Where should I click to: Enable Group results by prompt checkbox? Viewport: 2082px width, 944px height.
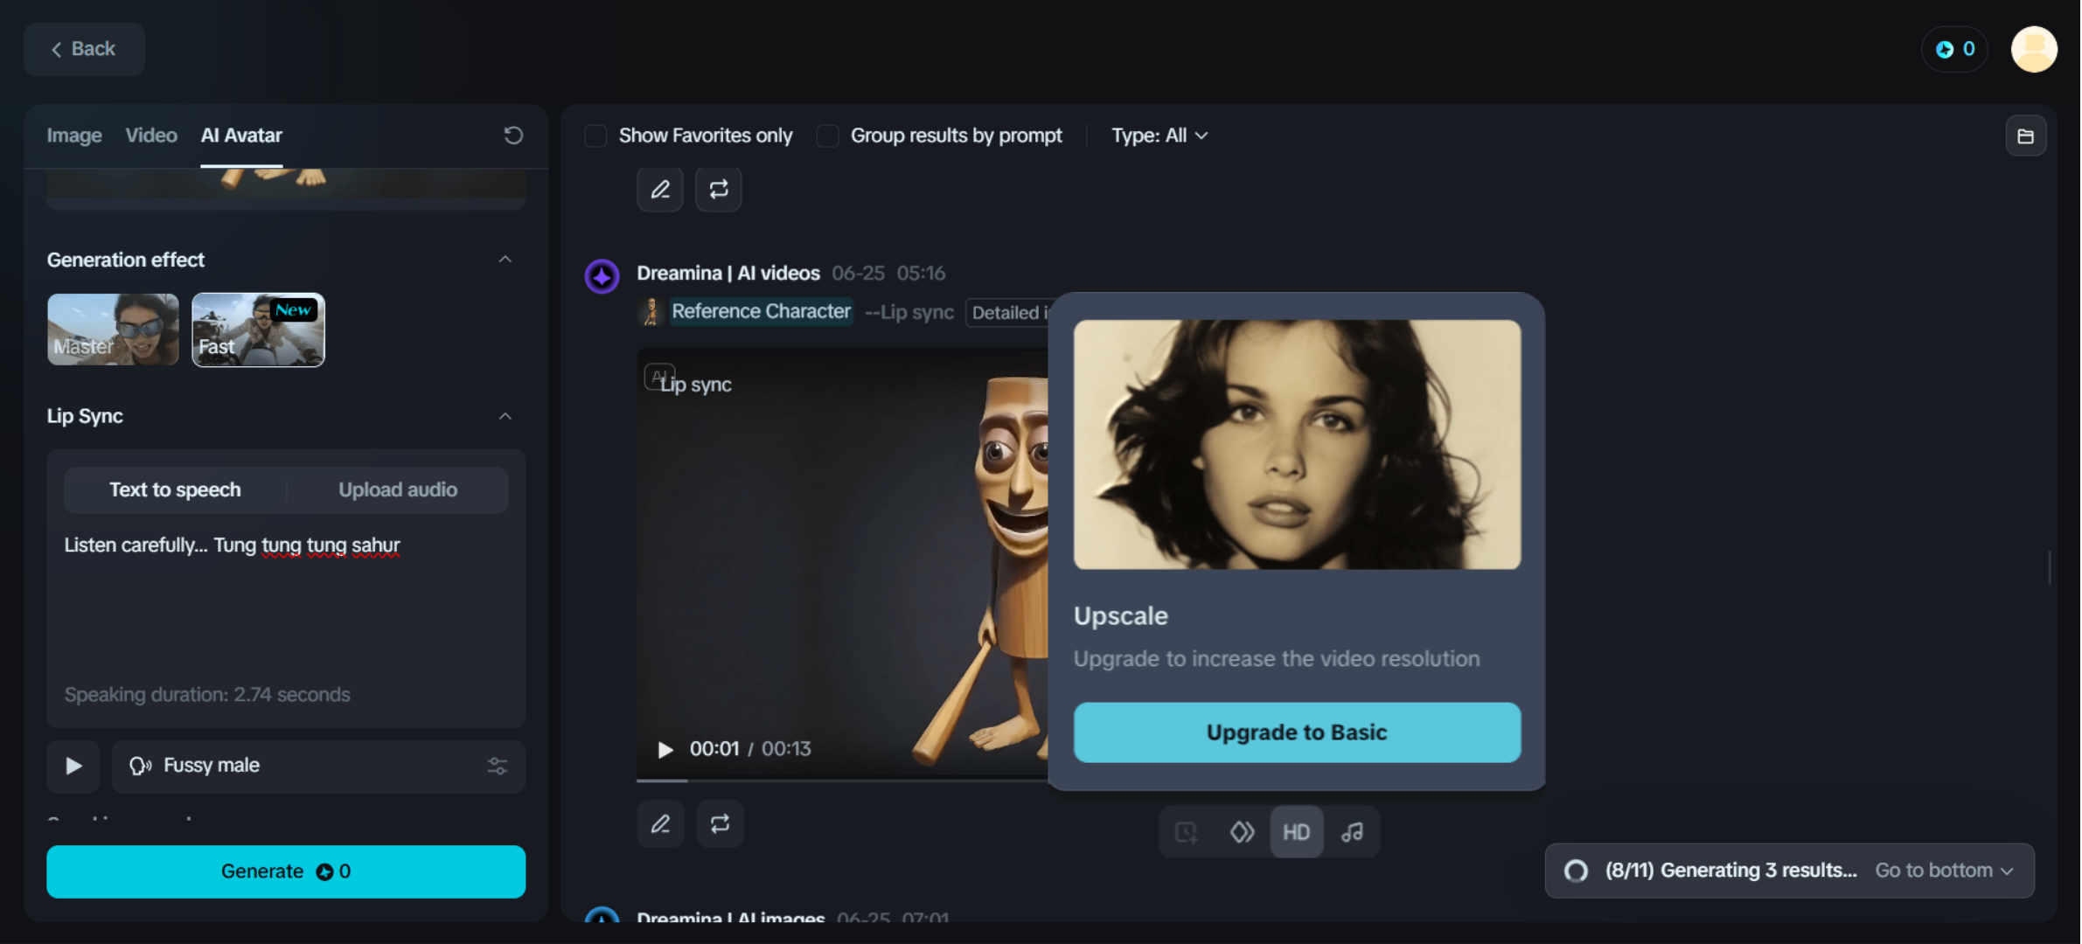[827, 136]
